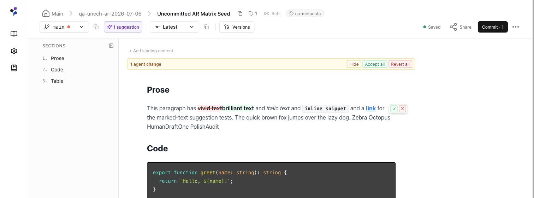Click the struck-through vivid text deletion
The width and height of the screenshot is (534, 198).
pyautogui.click(x=210, y=109)
